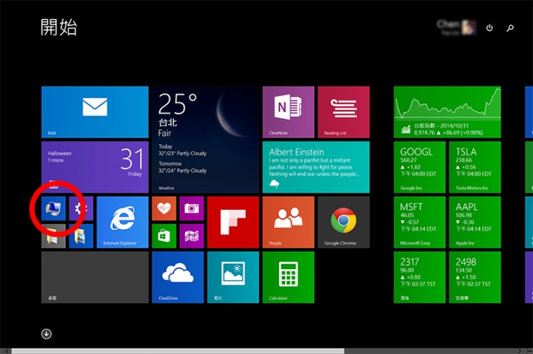Open the Finance stock index chart tile

click(447, 112)
